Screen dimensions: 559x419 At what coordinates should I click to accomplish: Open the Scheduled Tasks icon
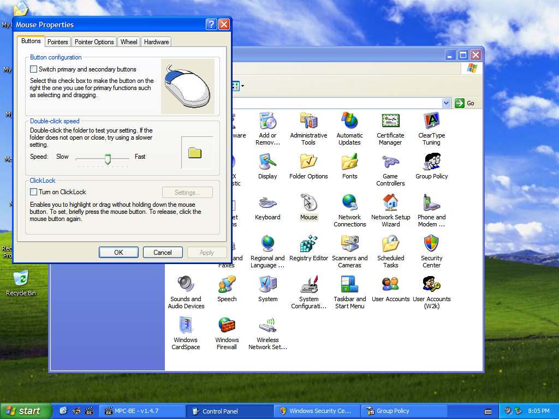[x=390, y=244]
